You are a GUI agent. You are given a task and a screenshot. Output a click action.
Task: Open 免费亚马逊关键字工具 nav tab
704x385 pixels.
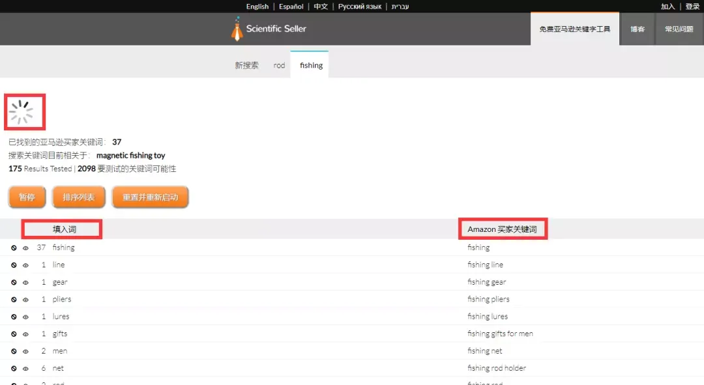575,29
